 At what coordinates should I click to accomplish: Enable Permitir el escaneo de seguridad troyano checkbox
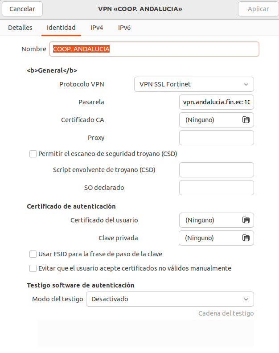coord(33,154)
